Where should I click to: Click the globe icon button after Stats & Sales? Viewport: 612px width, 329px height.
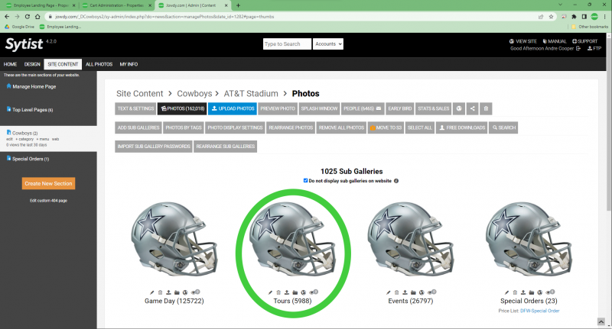[459, 108]
